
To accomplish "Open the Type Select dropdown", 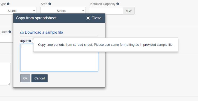I will [18, 11].
